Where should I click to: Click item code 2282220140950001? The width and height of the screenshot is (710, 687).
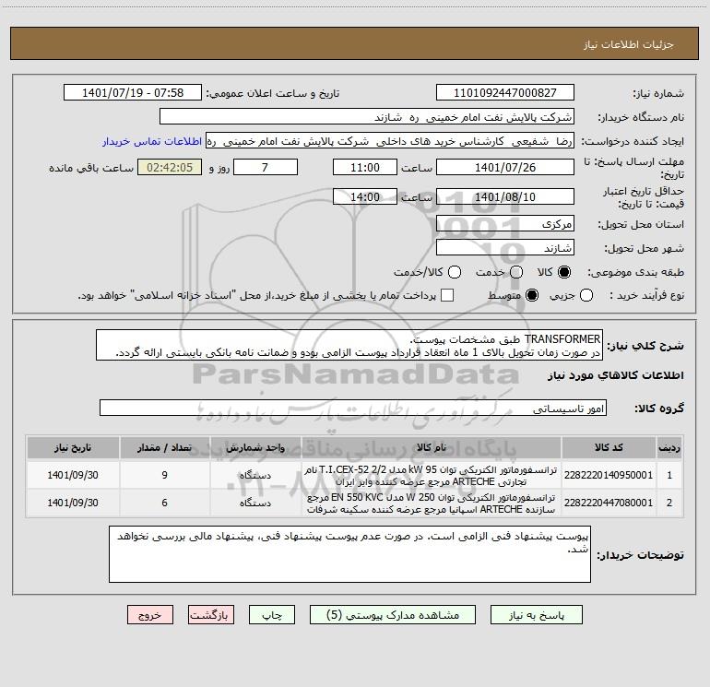pyautogui.click(x=609, y=475)
